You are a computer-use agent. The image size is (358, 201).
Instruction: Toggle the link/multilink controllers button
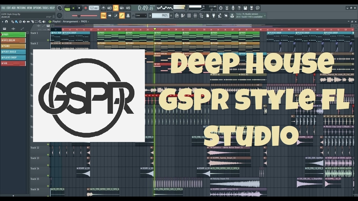pos(122,16)
